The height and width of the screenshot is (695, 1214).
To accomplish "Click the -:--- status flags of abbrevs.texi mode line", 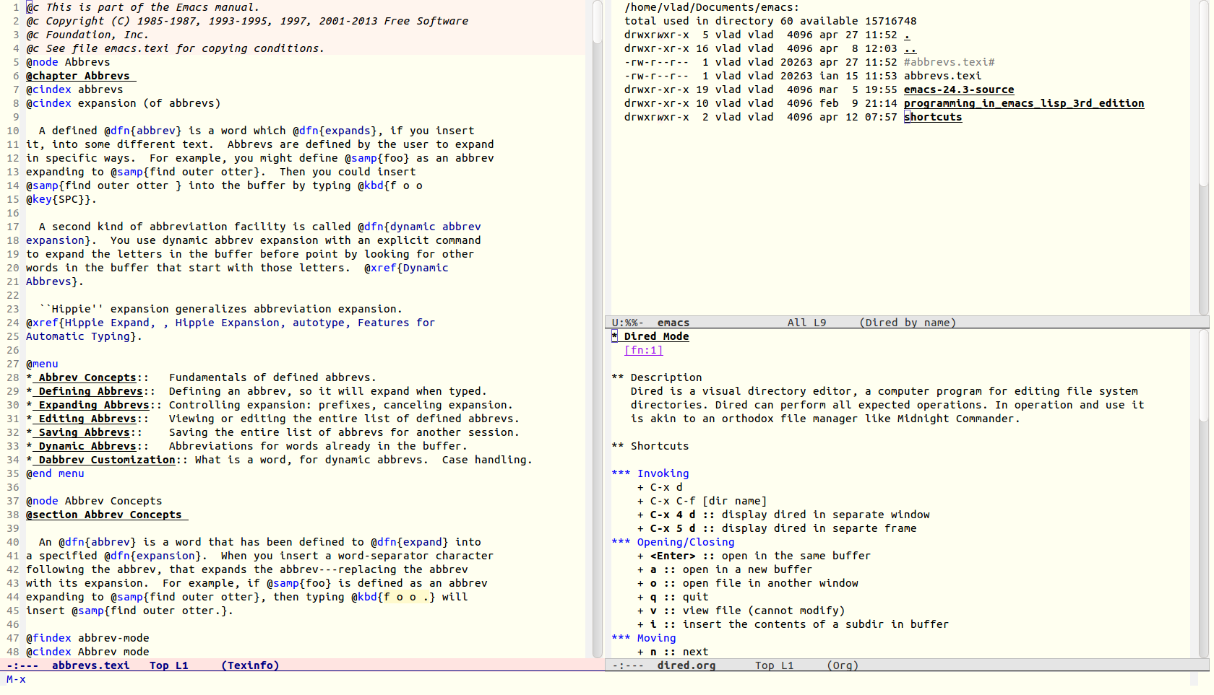I will coord(22,665).
